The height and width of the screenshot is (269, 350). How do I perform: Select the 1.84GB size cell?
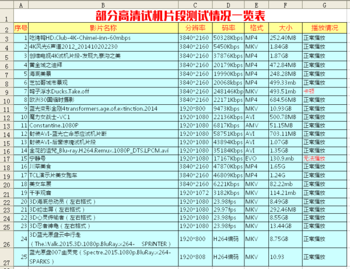coord(285,47)
